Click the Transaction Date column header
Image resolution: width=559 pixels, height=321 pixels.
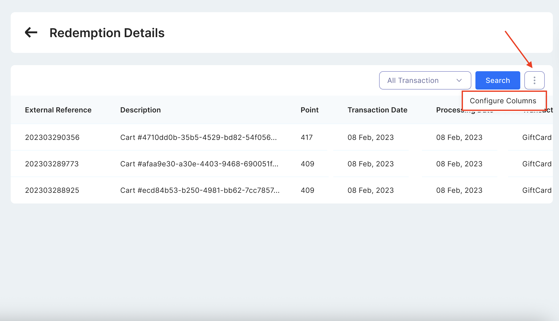[377, 110]
